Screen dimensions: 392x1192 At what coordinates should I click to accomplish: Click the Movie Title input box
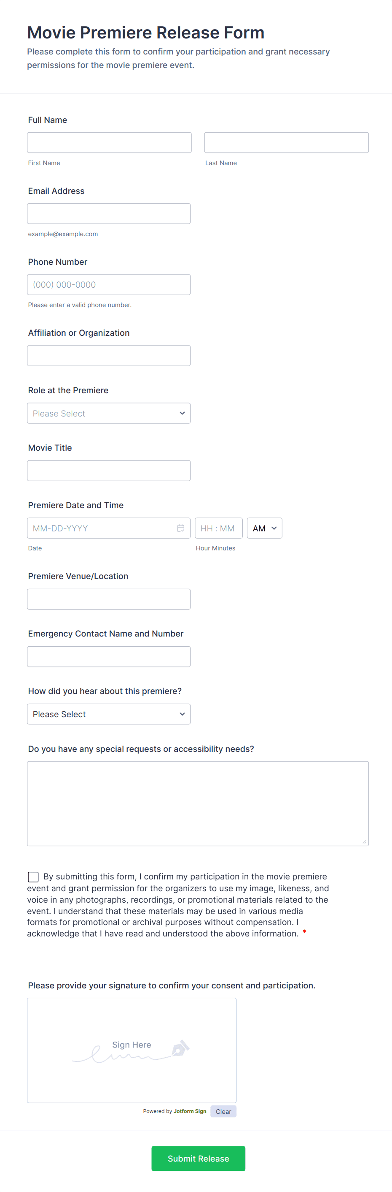tap(108, 471)
